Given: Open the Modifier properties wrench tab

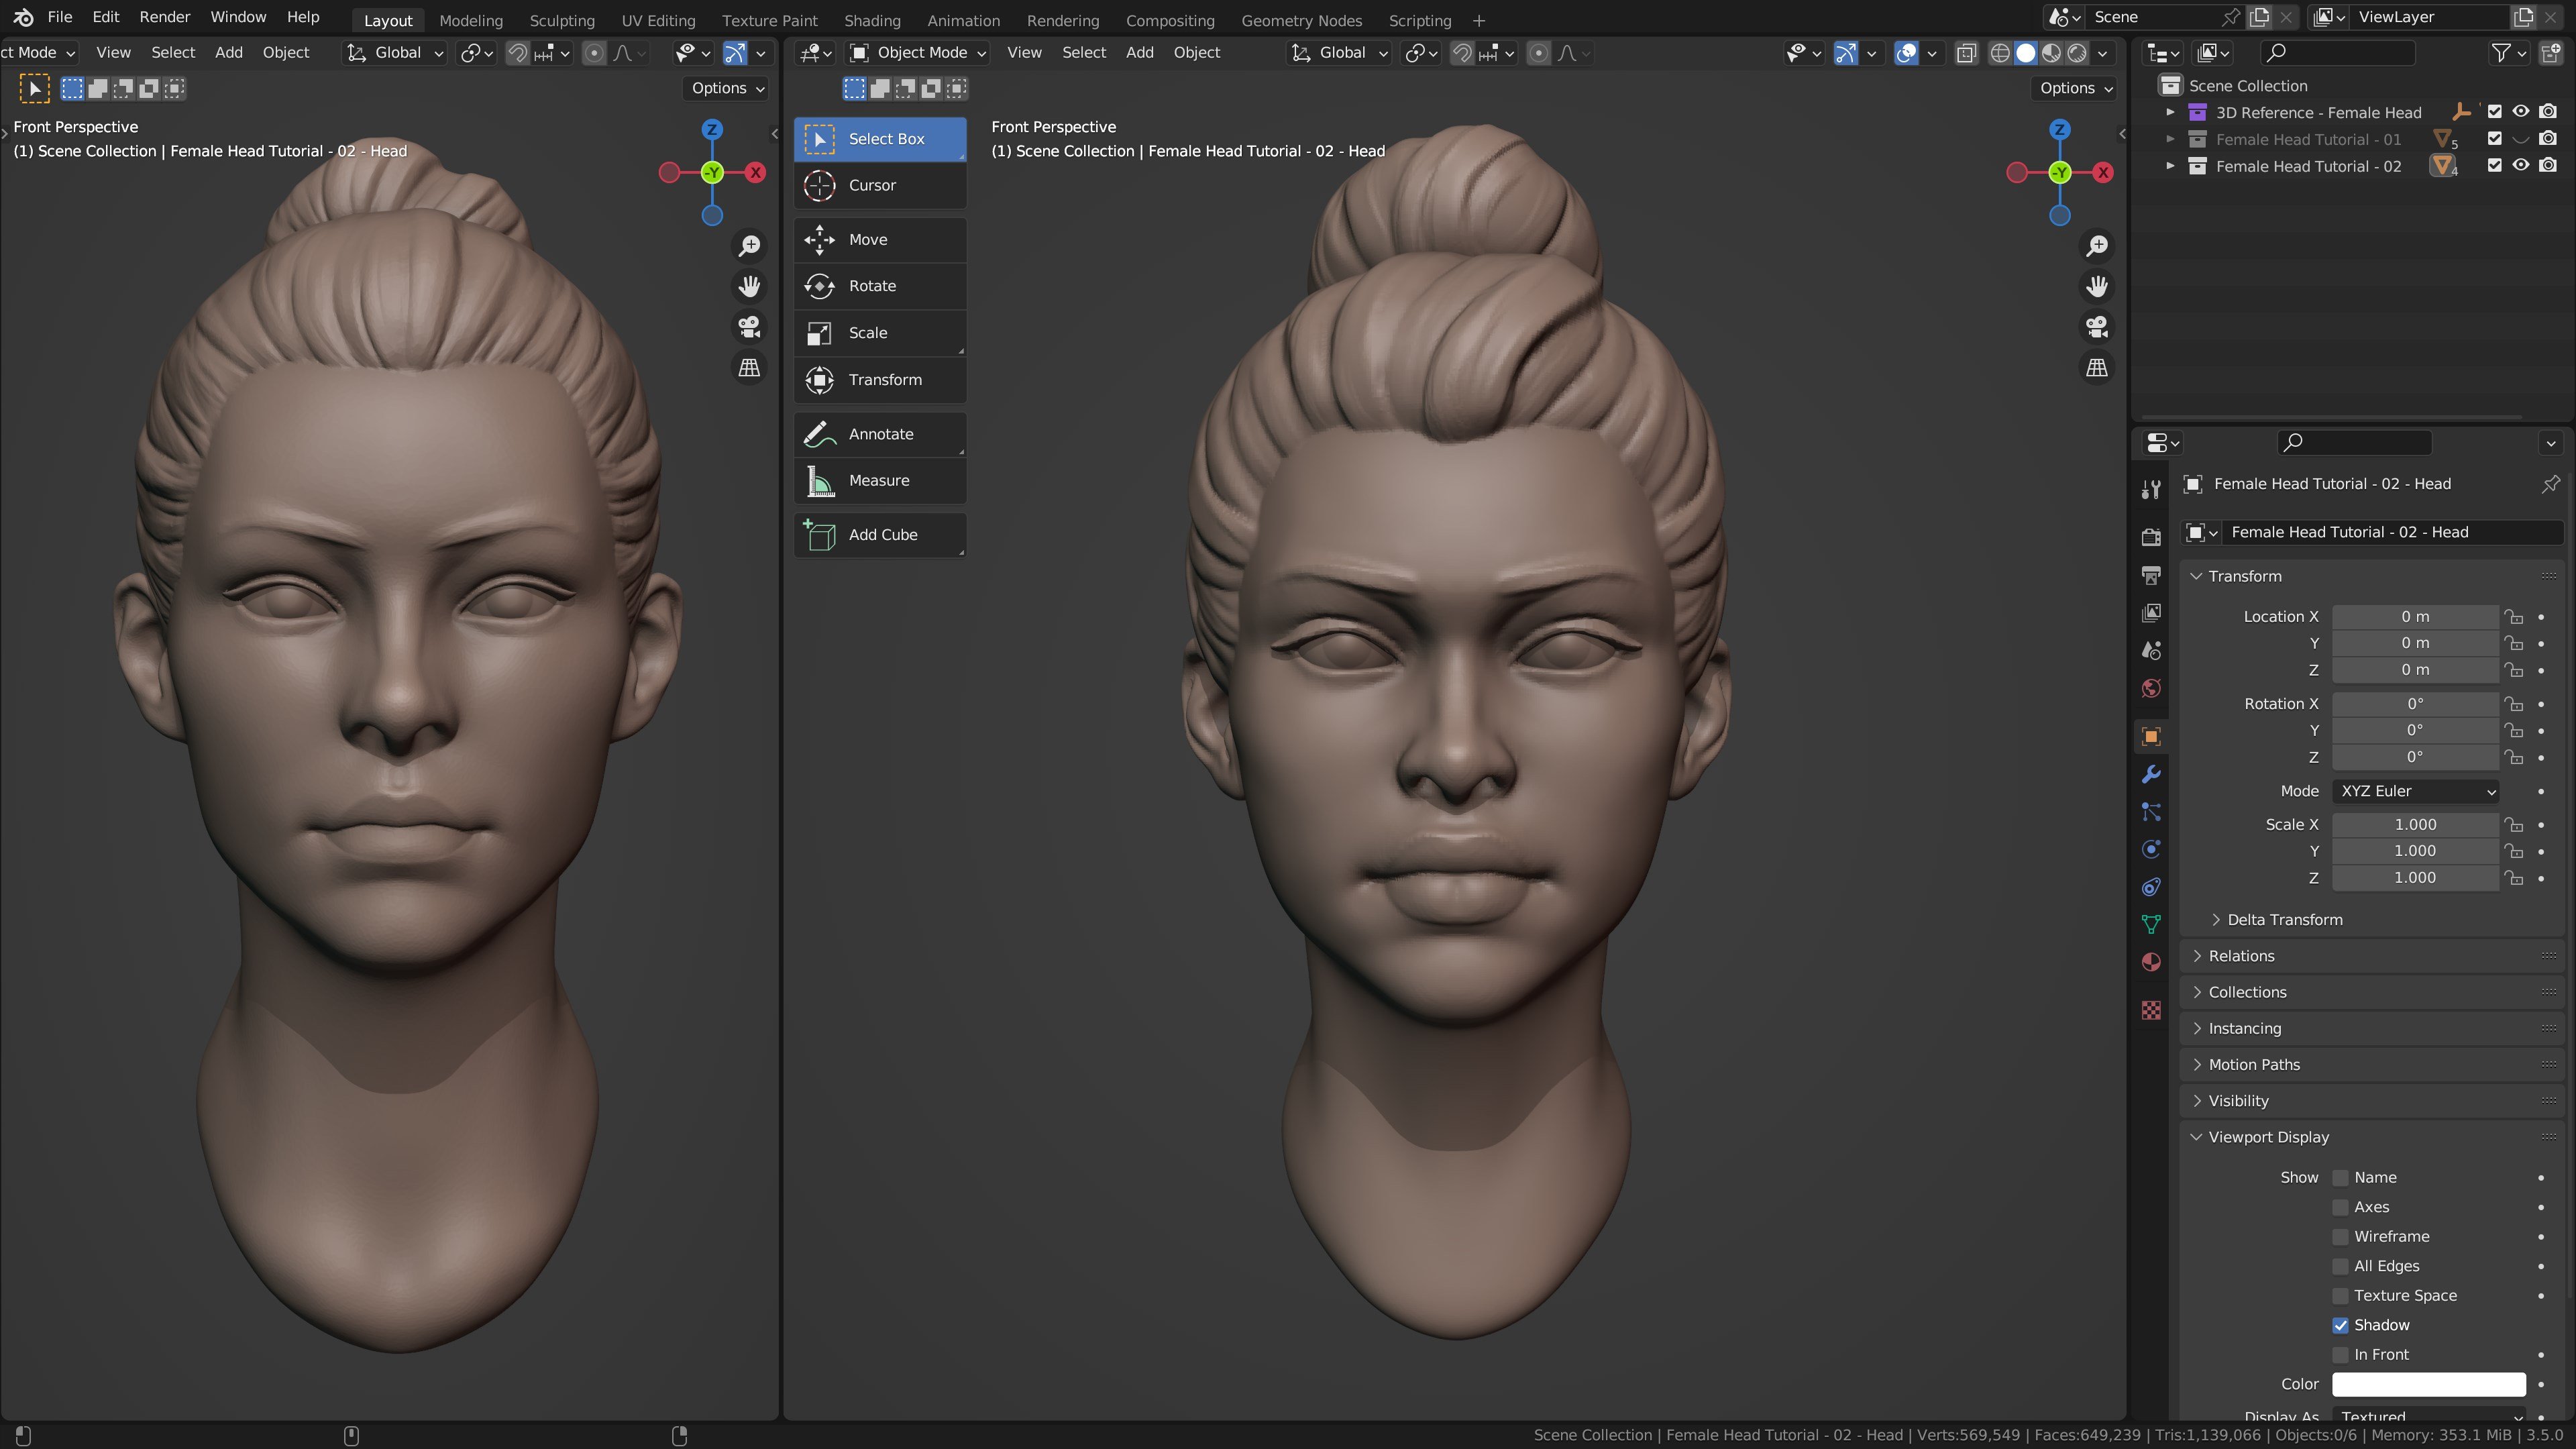Looking at the screenshot, I should click(2151, 775).
